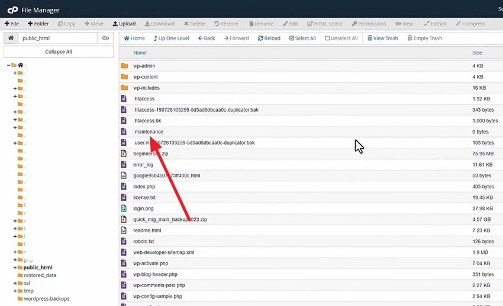Click the Upload toolbar button
This screenshot has height=306, width=503.
[124, 24]
